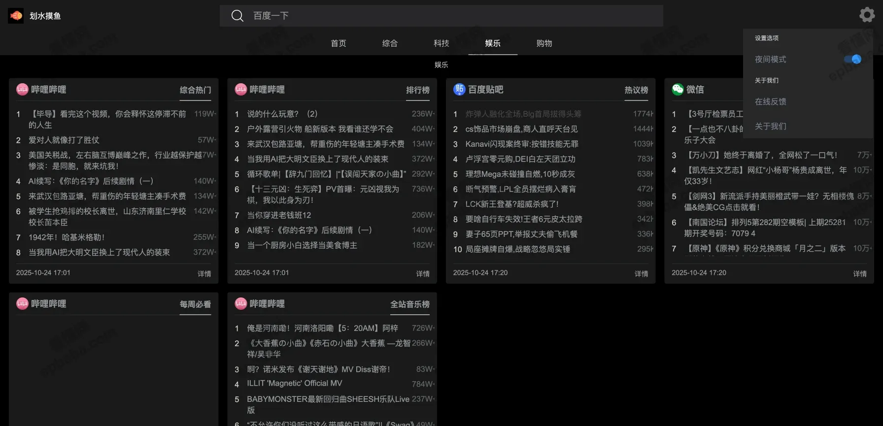The image size is (883, 426).
Task: Open 详情 of the 综合热门 card
Action: 204,273
